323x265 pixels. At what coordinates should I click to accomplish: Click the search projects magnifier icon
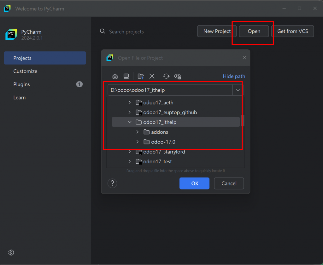[x=103, y=31]
